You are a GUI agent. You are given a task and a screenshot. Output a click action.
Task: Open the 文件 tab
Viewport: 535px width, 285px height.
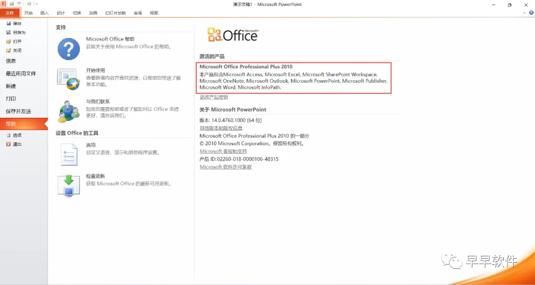[x=10, y=13]
